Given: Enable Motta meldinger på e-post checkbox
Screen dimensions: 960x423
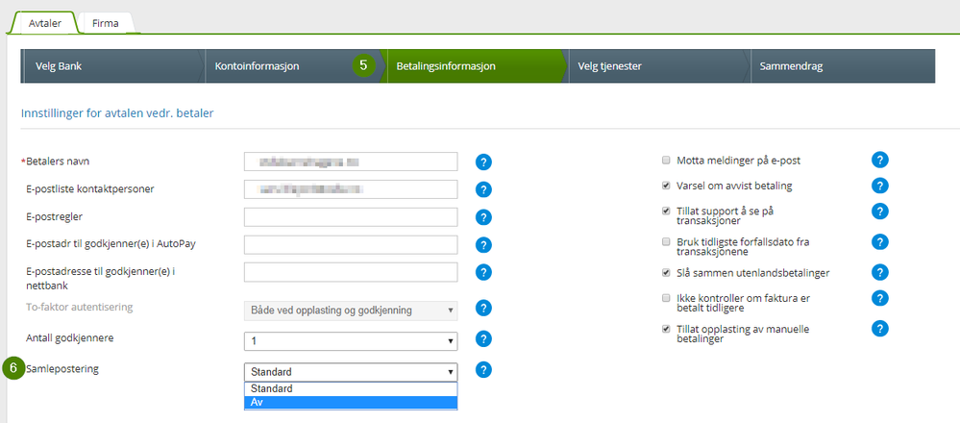Looking at the screenshot, I should point(666,161).
